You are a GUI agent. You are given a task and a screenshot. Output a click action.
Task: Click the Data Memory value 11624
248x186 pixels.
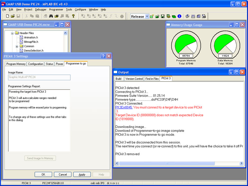click(225, 56)
